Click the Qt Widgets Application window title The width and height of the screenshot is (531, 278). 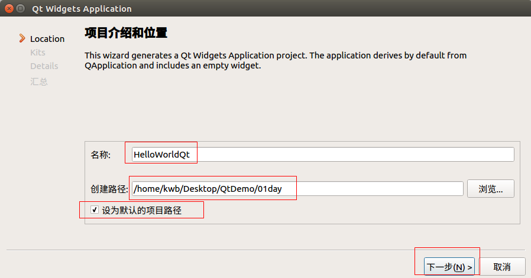click(x=82, y=9)
